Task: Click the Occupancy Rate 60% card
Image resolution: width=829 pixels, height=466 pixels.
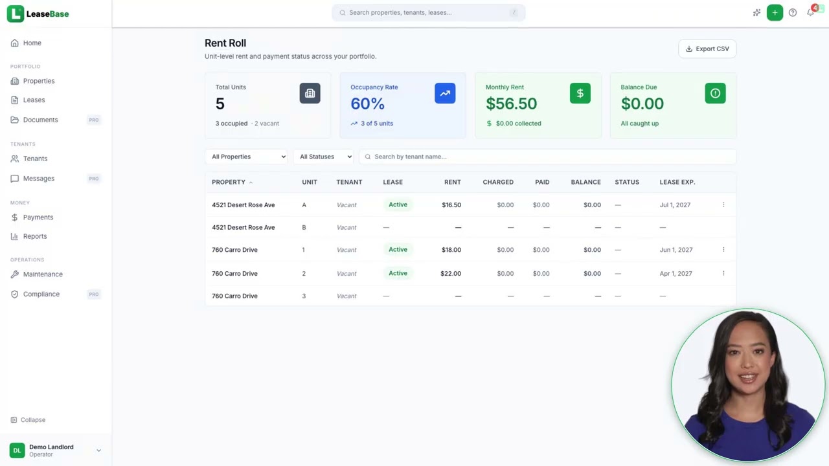Action: 403,105
